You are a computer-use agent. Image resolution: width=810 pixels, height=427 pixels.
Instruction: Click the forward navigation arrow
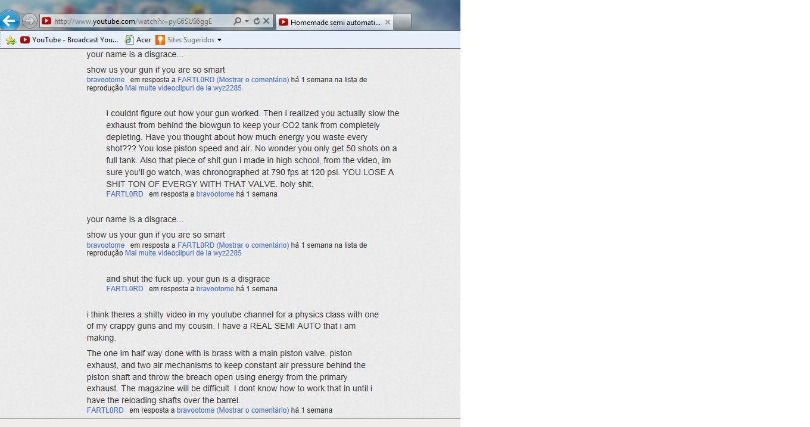pos(29,21)
